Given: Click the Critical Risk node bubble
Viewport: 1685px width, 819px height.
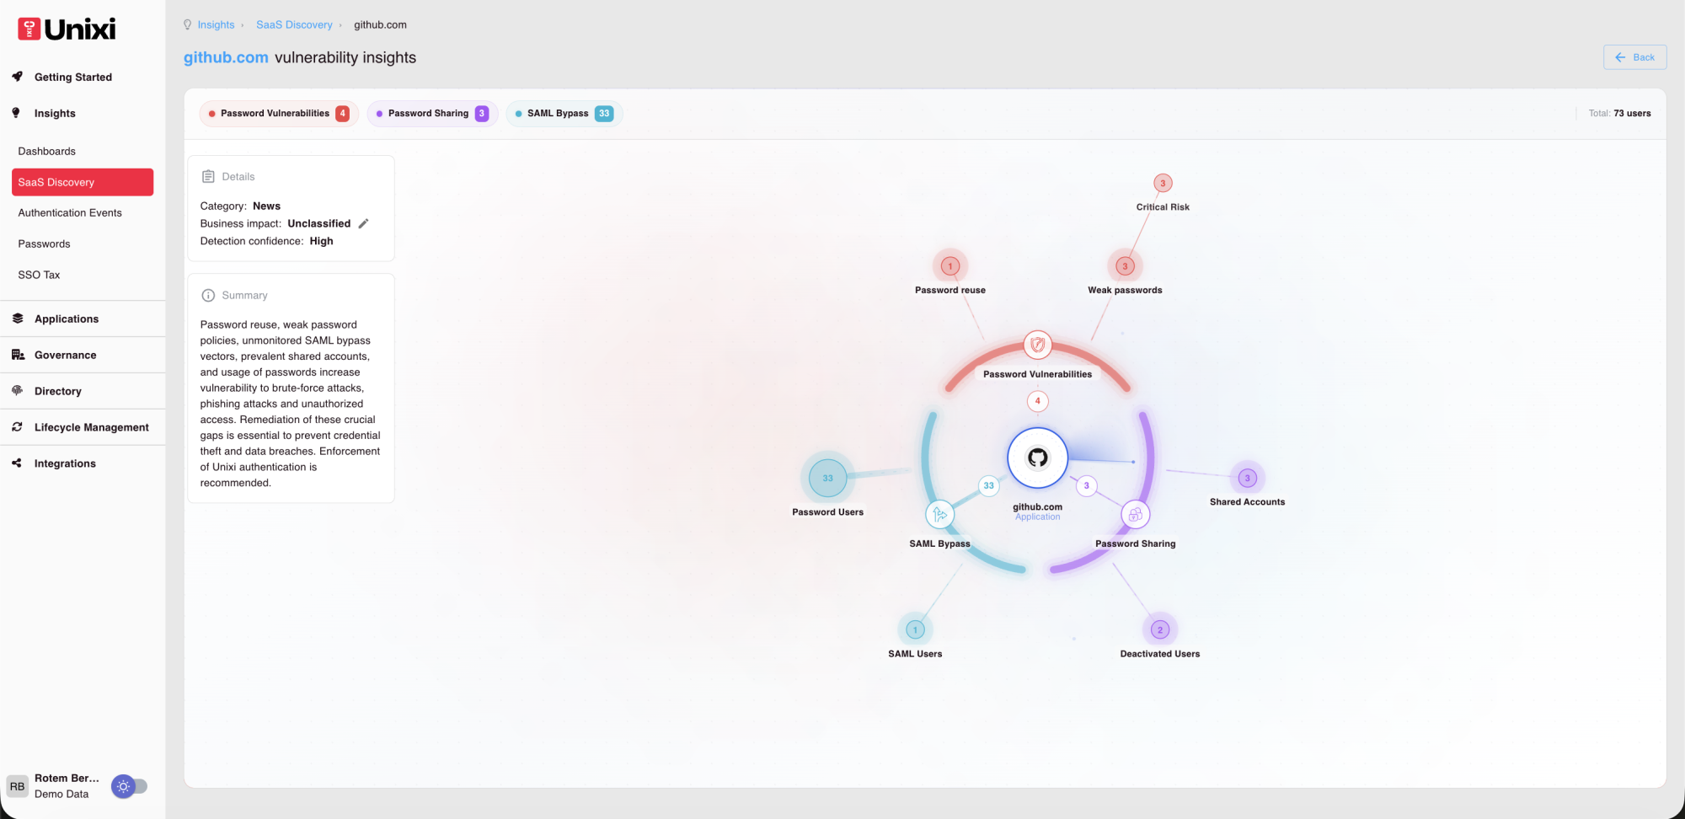Looking at the screenshot, I should tap(1163, 183).
